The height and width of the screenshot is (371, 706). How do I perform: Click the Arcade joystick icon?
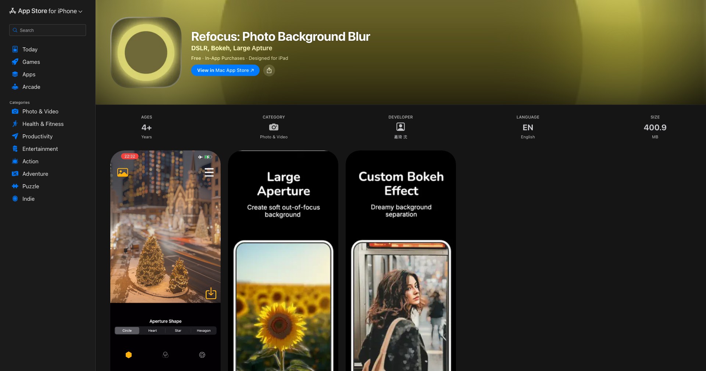pos(15,87)
